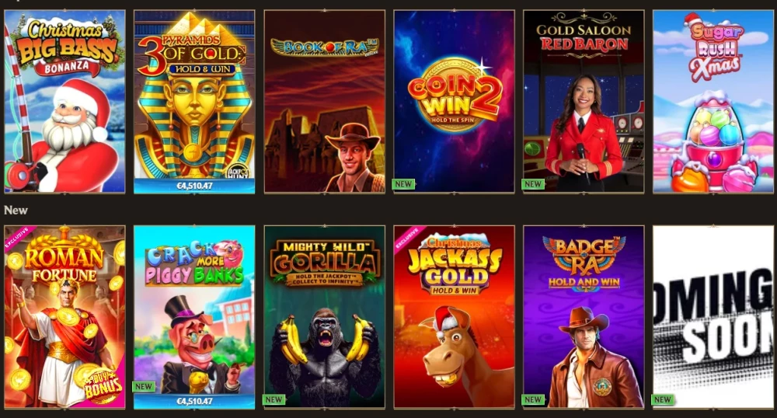Open Christmas Jackass Gold Hold & Win
This screenshot has width=777, height=418.
pos(455,317)
